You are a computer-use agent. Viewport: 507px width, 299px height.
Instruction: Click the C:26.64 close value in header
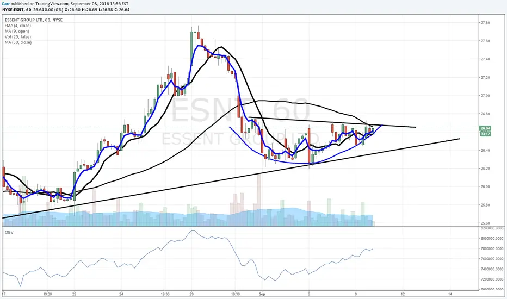[122, 10]
